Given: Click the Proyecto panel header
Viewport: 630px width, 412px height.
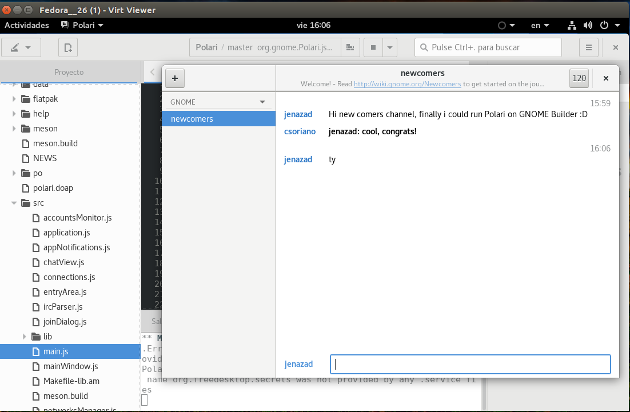Looking at the screenshot, I should click(69, 72).
